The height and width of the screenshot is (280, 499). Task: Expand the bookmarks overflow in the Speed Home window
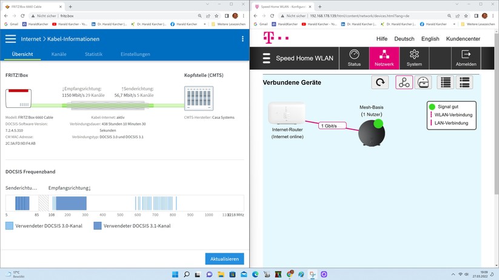[454, 24]
